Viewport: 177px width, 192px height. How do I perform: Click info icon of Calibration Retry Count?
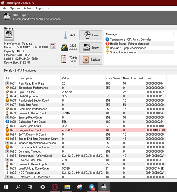7,121
